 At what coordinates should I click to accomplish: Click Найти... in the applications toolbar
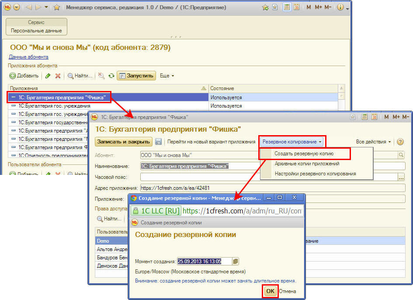click(x=80, y=76)
